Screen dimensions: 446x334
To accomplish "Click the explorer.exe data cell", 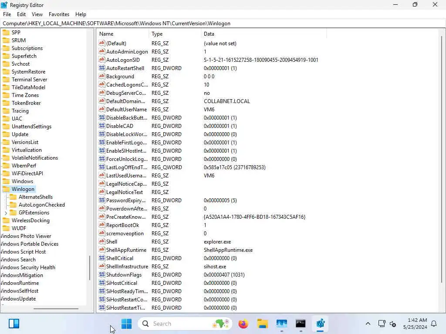I will tap(217, 242).
